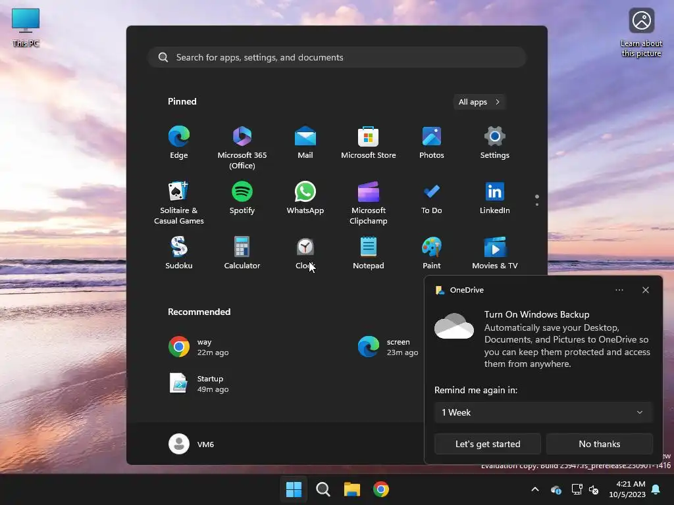Click OneDrive cloud icon in system tray

(x=556, y=489)
